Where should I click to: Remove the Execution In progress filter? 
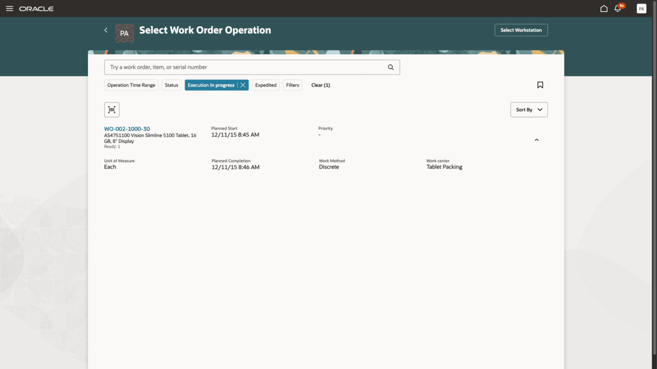tap(242, 85)
